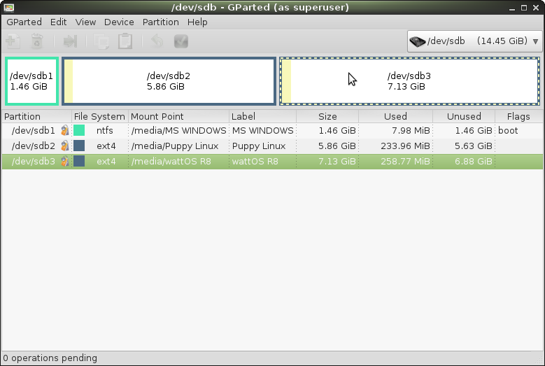Click the 7.98 MiB used value
The height and width of the screenshot is (366, 545).
[411, 131]
